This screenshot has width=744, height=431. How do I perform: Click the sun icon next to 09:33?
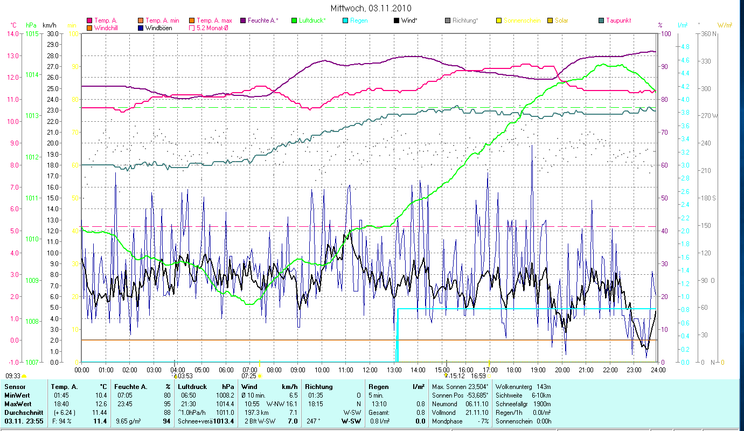[x=24, y=376]
